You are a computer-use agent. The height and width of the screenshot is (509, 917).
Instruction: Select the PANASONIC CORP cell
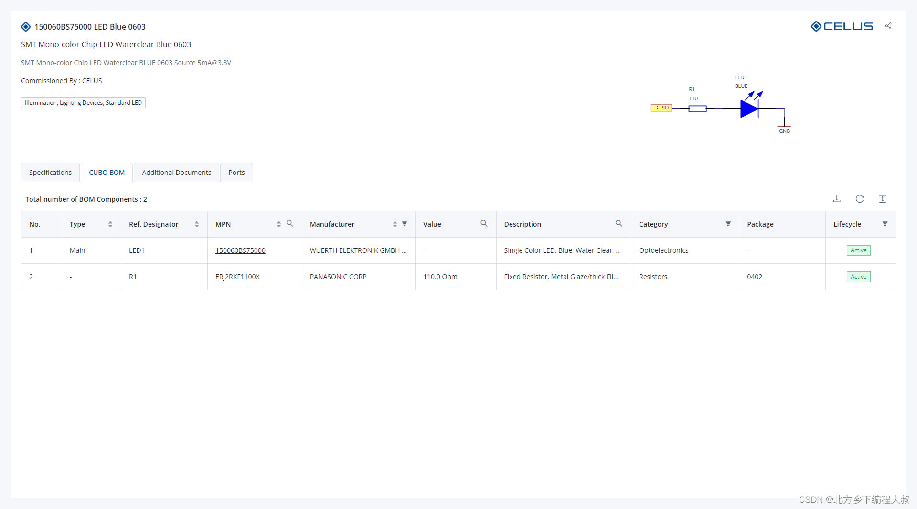click(x=358, y=277)
